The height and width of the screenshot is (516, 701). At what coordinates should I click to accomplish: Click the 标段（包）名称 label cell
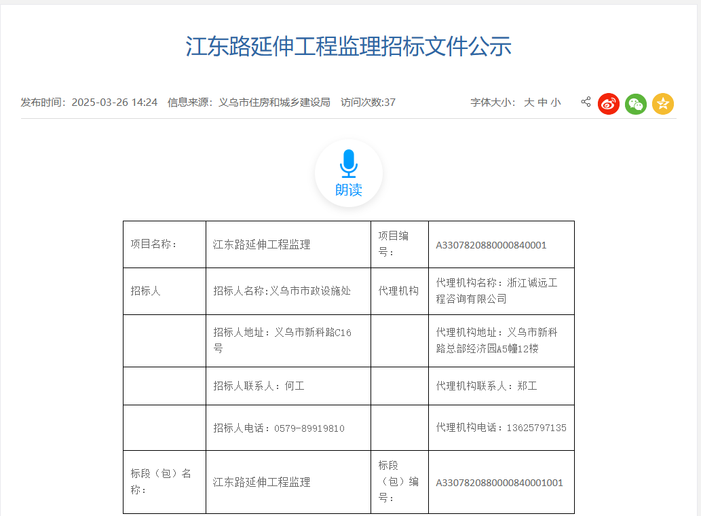click(x=164, y=482)
